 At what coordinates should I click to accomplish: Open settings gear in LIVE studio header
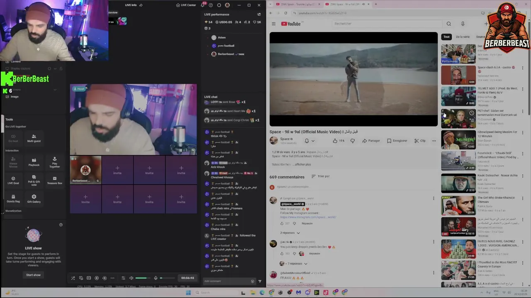219,5
